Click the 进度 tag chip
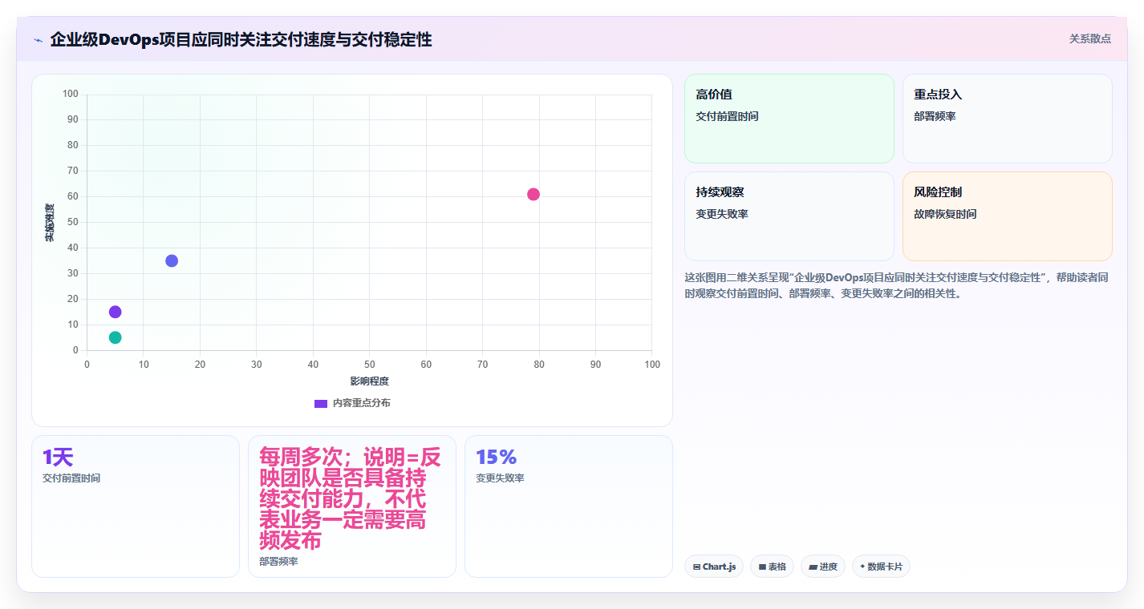The image size is (1144, 609). click(x=822, y=567)
